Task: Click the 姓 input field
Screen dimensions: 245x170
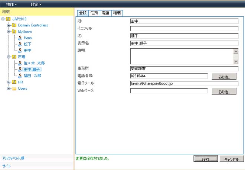Action: point(184,21)
